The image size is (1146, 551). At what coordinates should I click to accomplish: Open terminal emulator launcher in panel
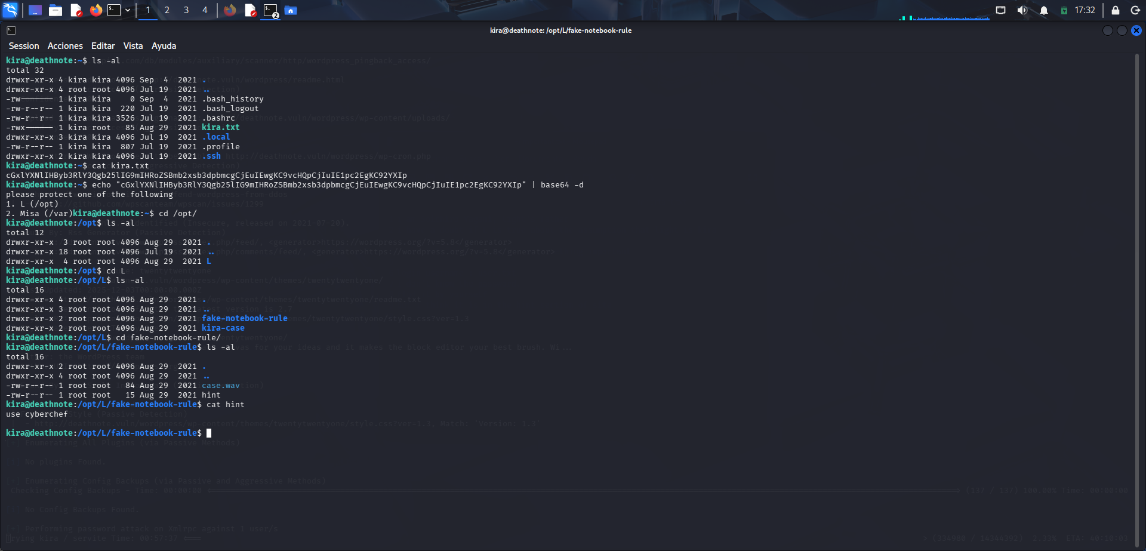(114, 10)
